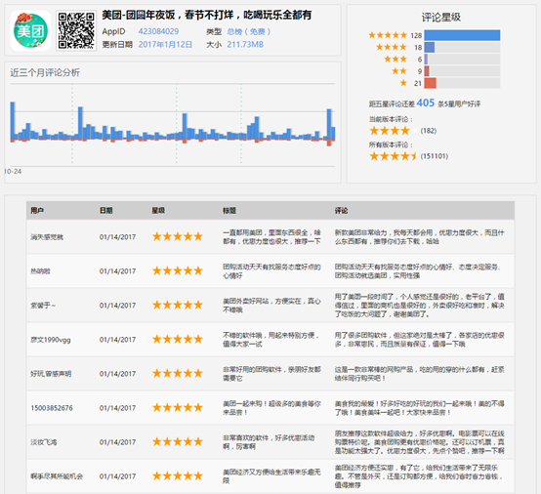This screenshot has width=541, height=494.
Task: Click the stars in the 1990vgg row
Action: pyautogui.click(x=178, y=339)
